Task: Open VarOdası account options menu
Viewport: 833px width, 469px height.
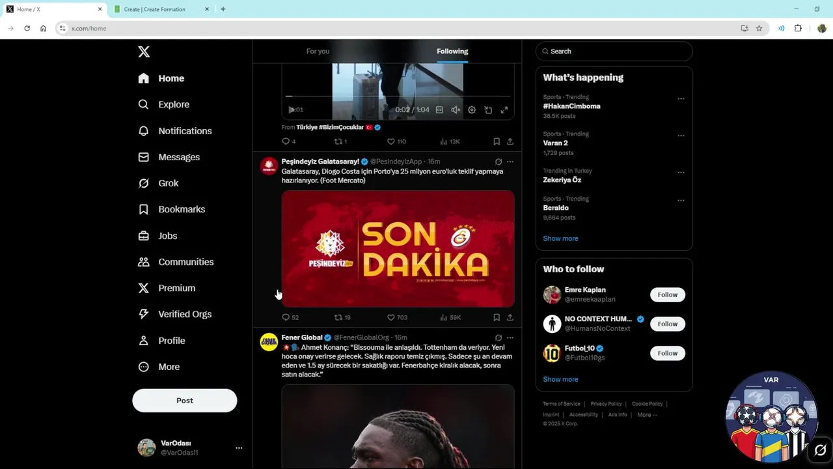Action: [239, 448]
